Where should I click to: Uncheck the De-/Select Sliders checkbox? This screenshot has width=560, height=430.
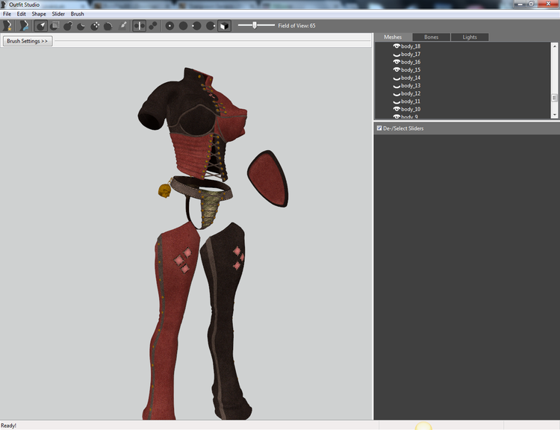(379, 128)
